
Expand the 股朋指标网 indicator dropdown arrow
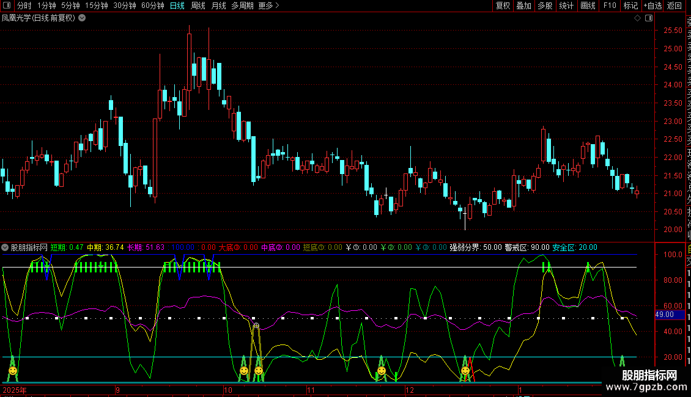(6, 248)
